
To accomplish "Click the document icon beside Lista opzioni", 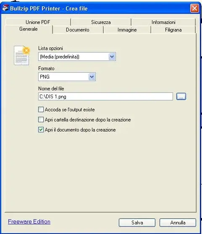I will coord(22,55).
